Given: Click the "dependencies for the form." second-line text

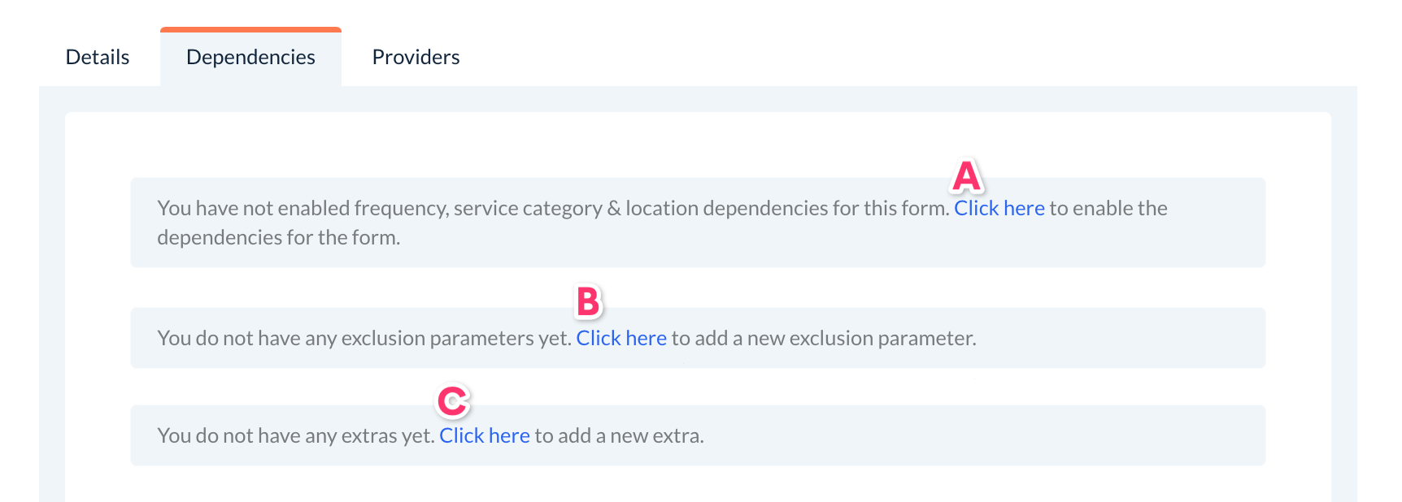Looking at the screenshot, I should click(278, 238).
